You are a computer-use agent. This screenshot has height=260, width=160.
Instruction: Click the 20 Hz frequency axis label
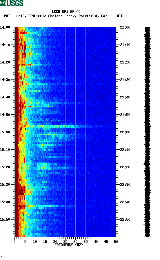[x=55, y=242]
